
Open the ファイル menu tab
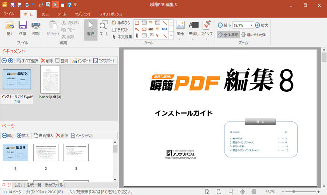click(9, 14)
